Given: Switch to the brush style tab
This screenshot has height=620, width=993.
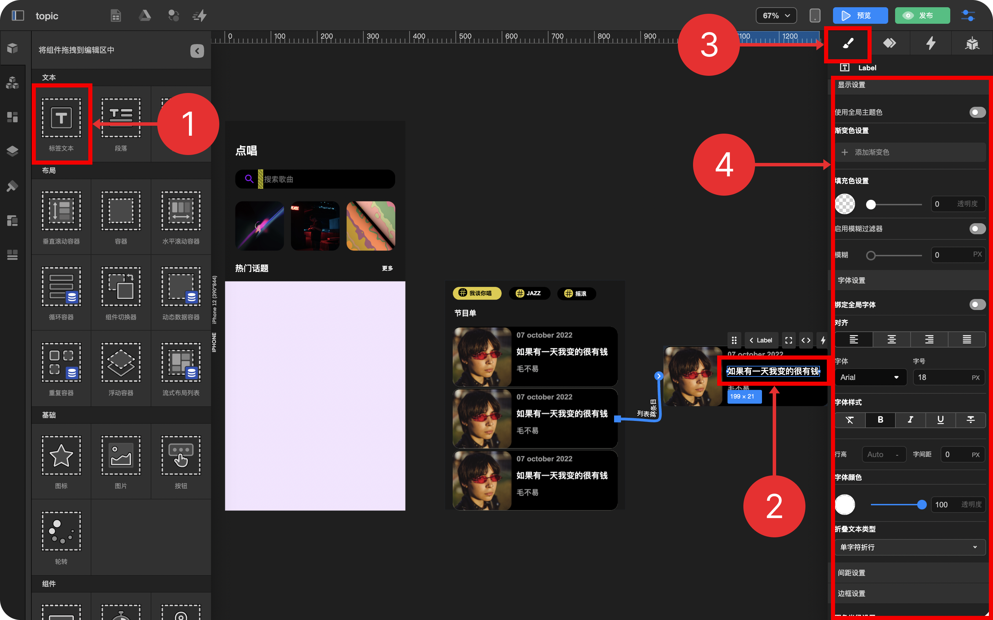Looking at the screenshot, I should pyautogui.click(x=848, y=43).
